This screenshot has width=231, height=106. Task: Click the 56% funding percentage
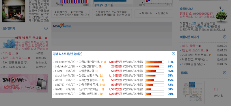coord(170,71)
